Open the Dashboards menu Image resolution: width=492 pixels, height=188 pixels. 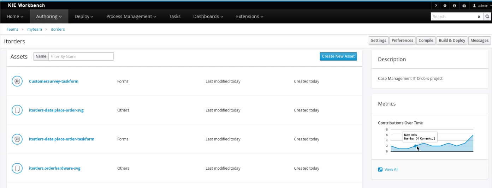(x=208, y=17)
